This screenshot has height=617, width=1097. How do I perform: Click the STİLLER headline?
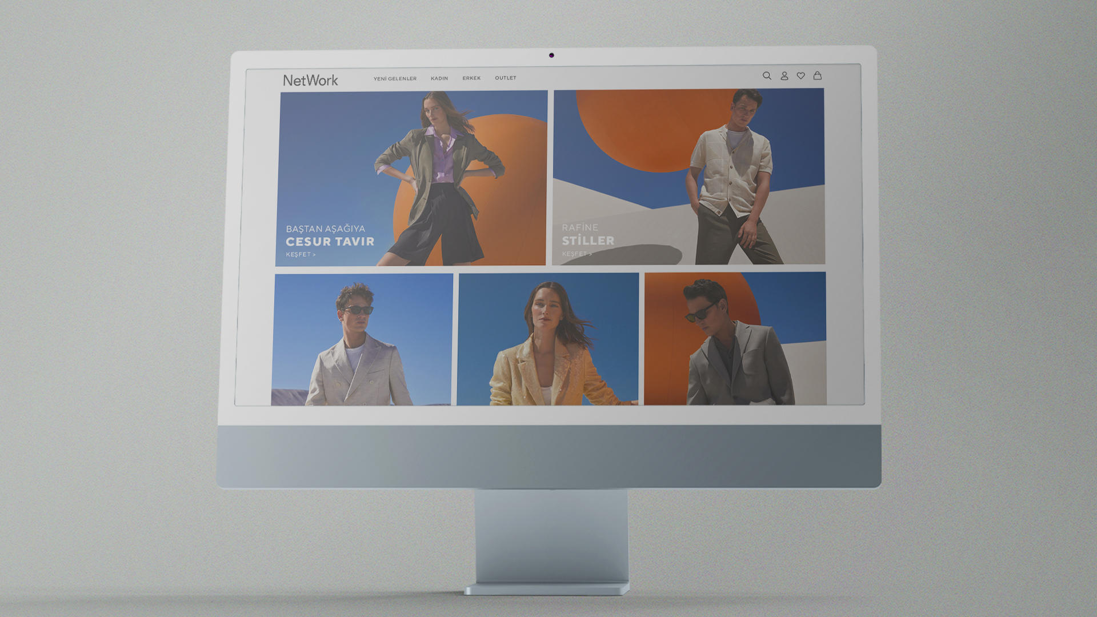coord(588,241)
